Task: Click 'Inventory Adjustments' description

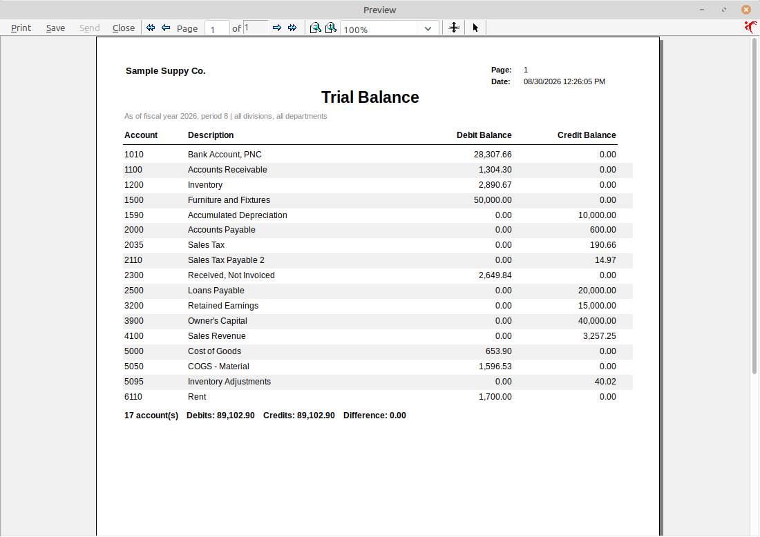Action: pos(229,382)
